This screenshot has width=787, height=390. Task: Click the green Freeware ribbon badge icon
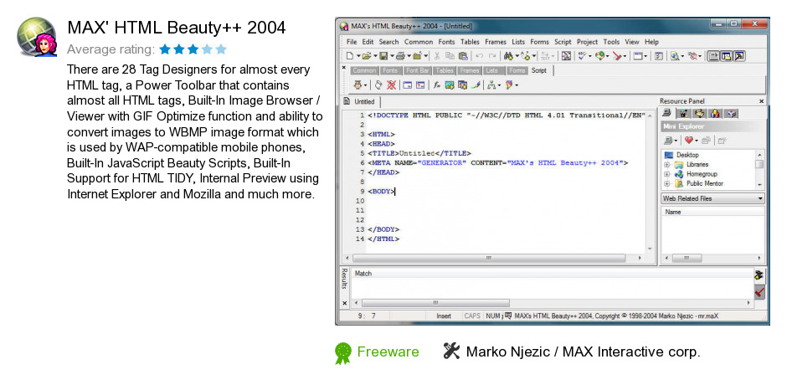(343, 353)
